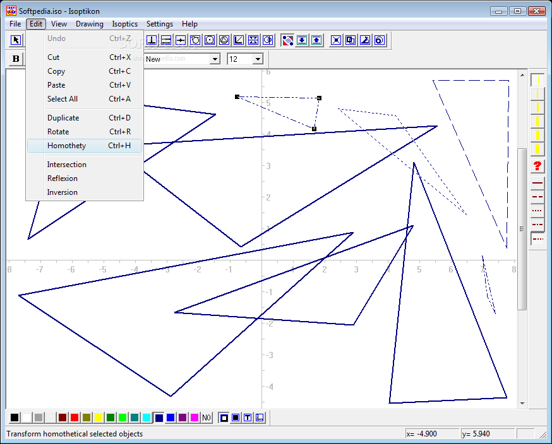Choose Copy in Edit menu
This screenshot has height=444, width=552.
click(x=85, y=71)
